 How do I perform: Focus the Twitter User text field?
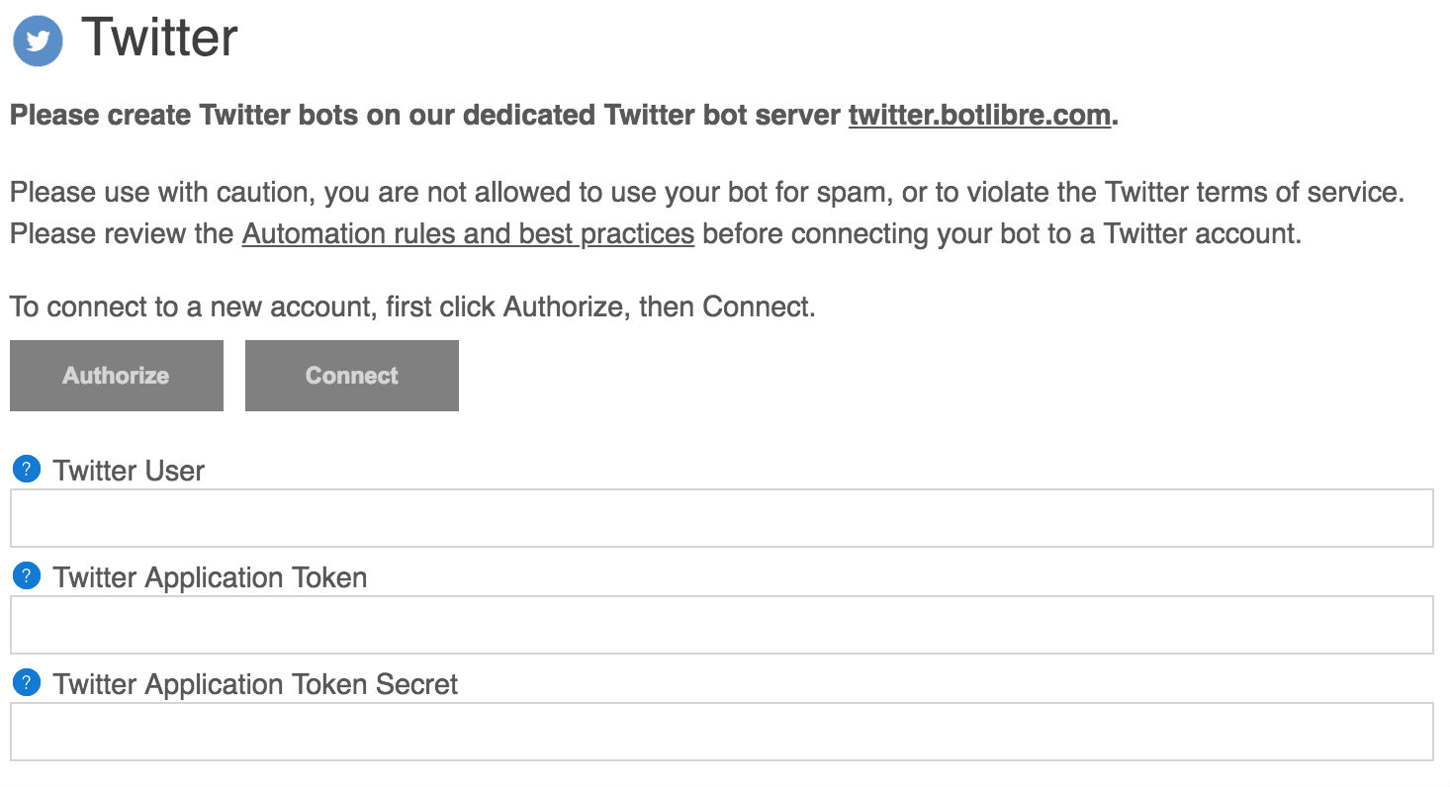721,518
